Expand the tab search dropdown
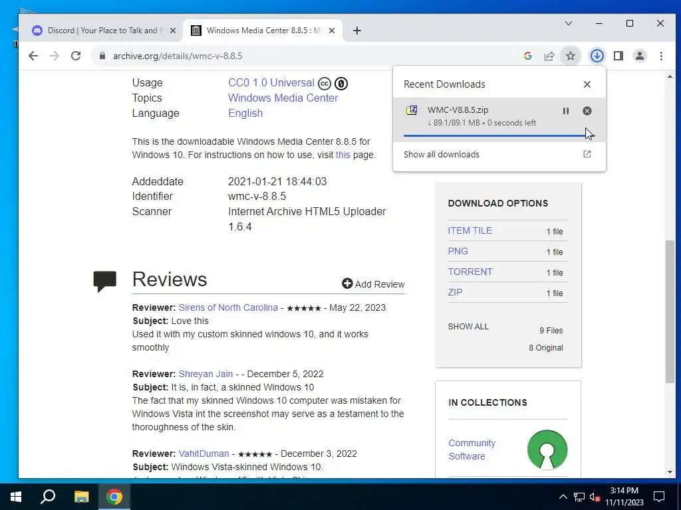This screenshot has height=510, width=681. tap(569, 23)
